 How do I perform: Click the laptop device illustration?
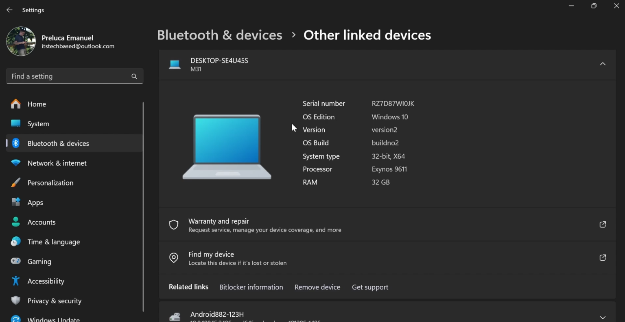click(x=227, y=147)
